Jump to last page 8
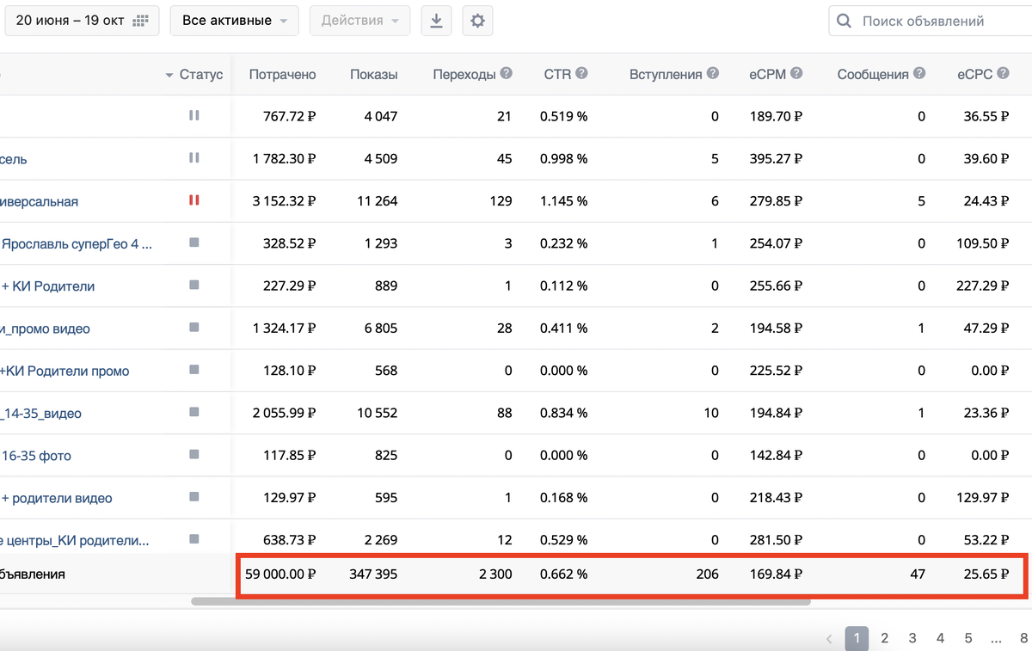This screenshot has height=651, width=1032. point(1023,638)
